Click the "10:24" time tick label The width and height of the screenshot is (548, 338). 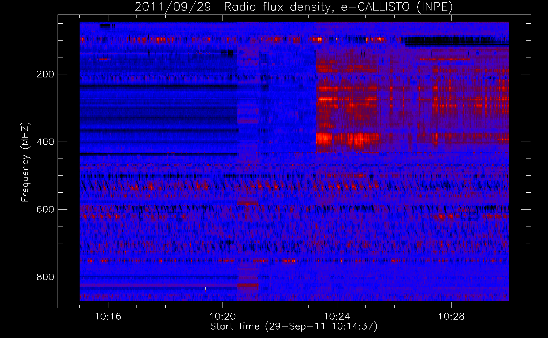pyautogui.click(x=337, y=317)
